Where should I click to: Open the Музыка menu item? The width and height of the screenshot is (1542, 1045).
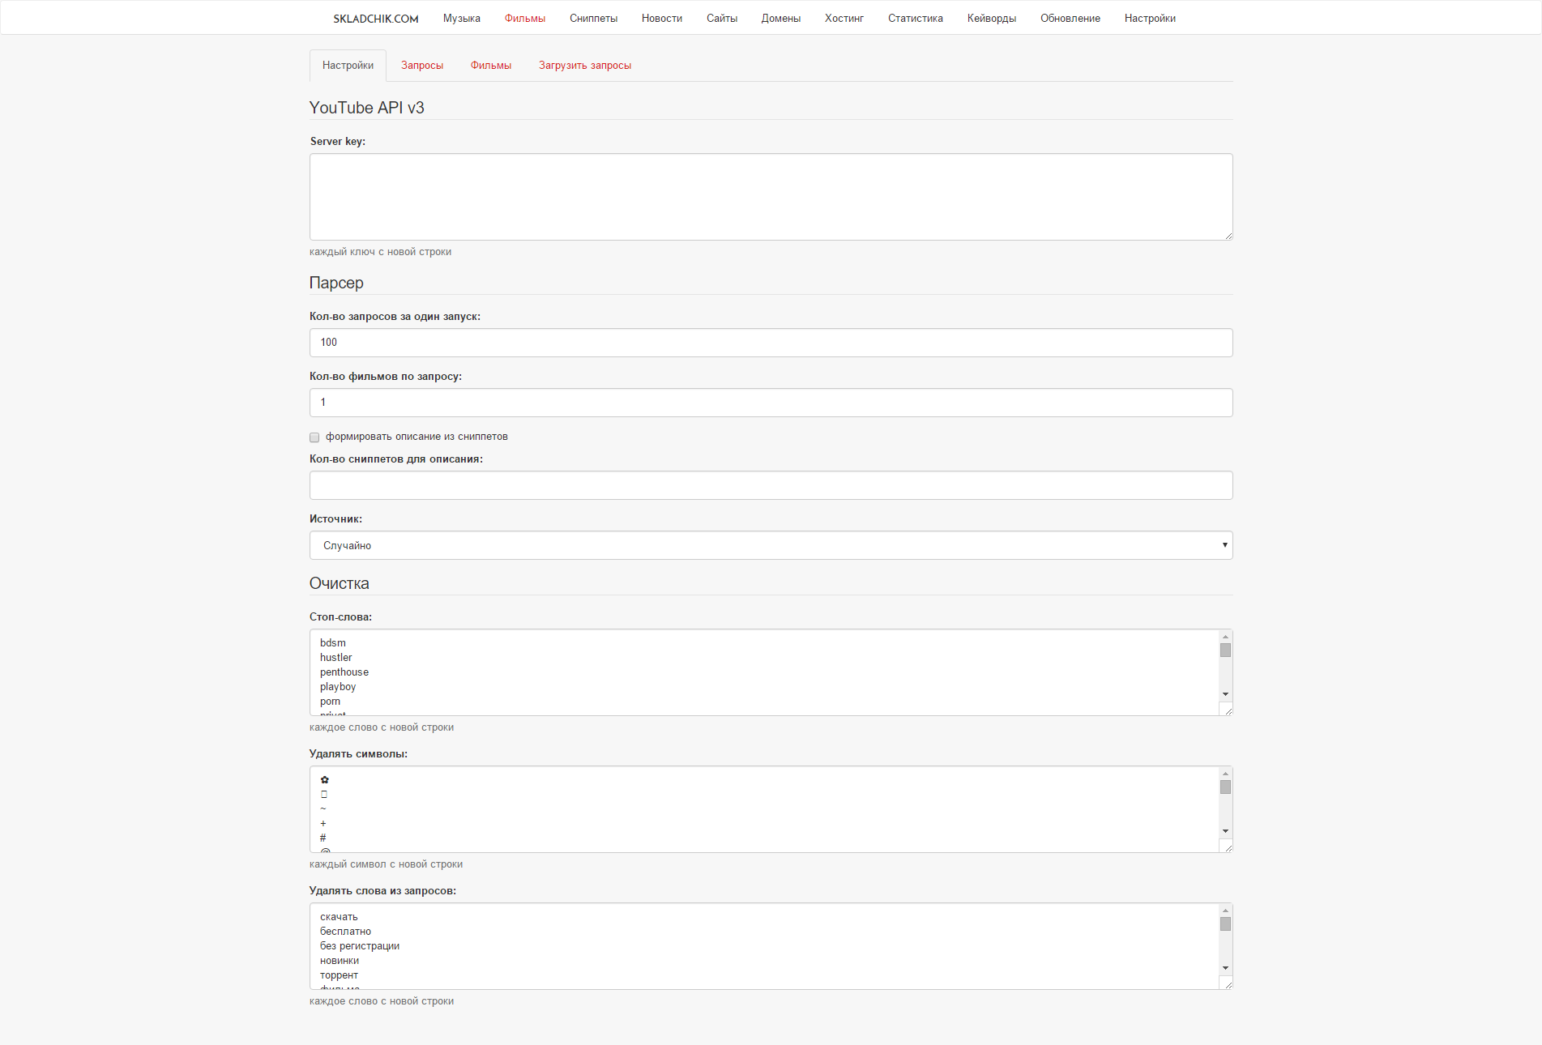click(x=461, y=18)
